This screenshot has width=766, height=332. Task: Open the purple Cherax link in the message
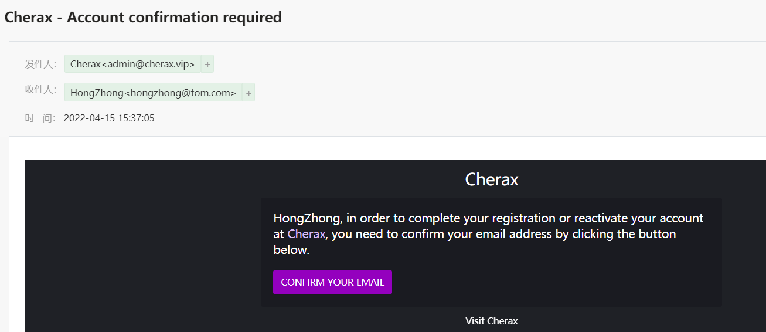(x=306, y=234)
